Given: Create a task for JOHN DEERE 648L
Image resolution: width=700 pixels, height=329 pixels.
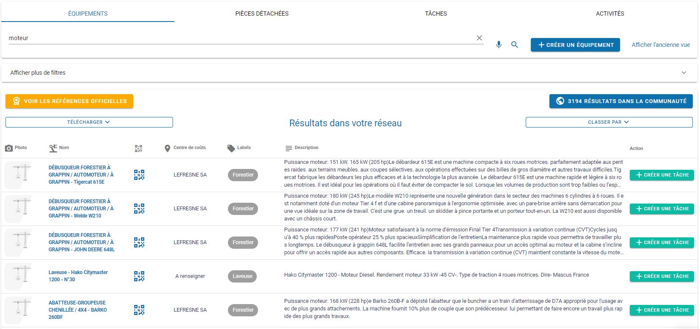Looking at the screenshot, I should (x=662, y=242).
